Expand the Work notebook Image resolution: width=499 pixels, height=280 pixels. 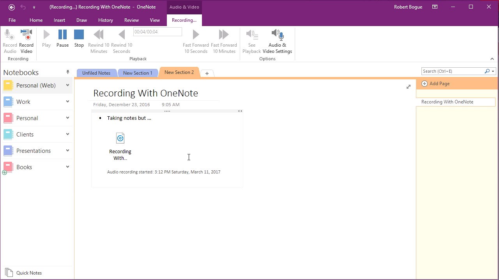coord(67,101)
